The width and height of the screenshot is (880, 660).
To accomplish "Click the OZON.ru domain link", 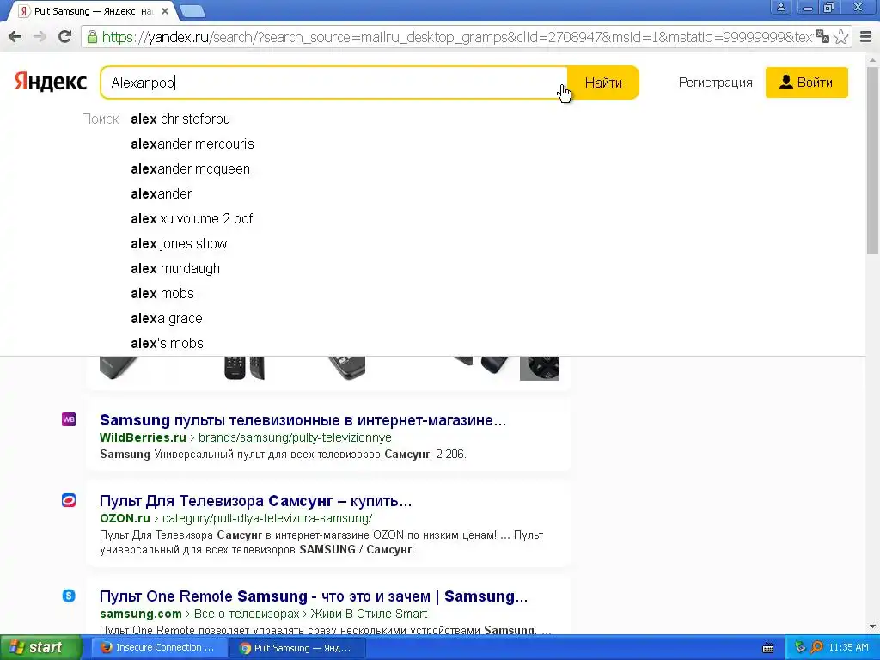I will point(125,518).
